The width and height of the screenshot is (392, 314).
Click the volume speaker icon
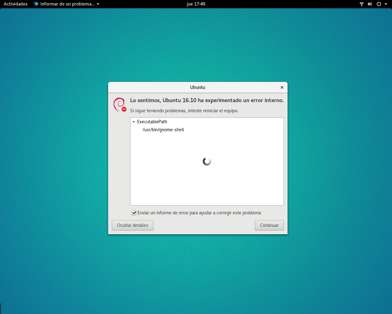click(x=370, y=4)
